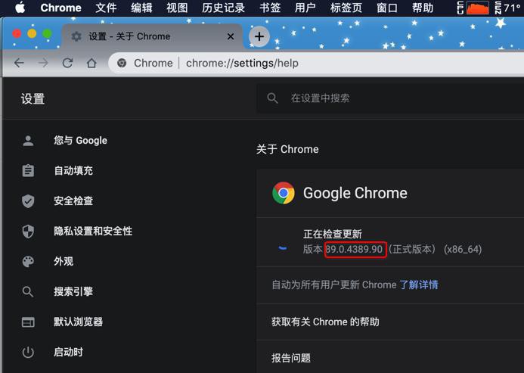
Task: Open the 视图 menu
Action: (177, 8)
